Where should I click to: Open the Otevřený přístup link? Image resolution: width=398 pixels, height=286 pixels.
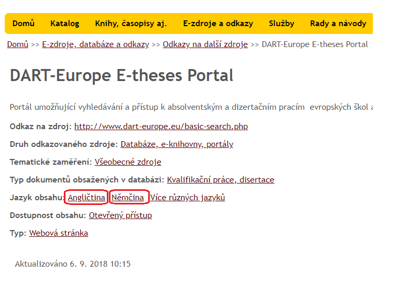click(120, 215)
